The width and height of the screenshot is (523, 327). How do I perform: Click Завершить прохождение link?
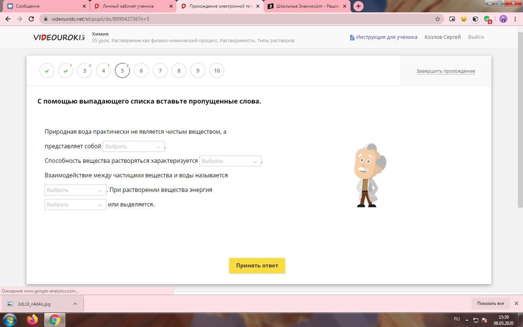click(x=446, y=71)
